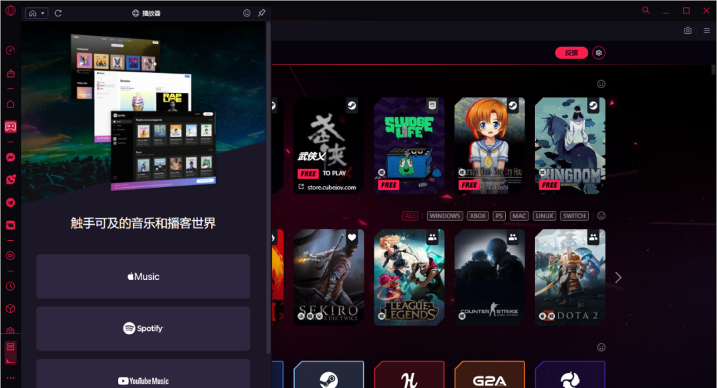The height and width of the screenshot is (388, 717).
Task: Open Facebook Messenger in sidebar
Action: [x=11, y=157]
